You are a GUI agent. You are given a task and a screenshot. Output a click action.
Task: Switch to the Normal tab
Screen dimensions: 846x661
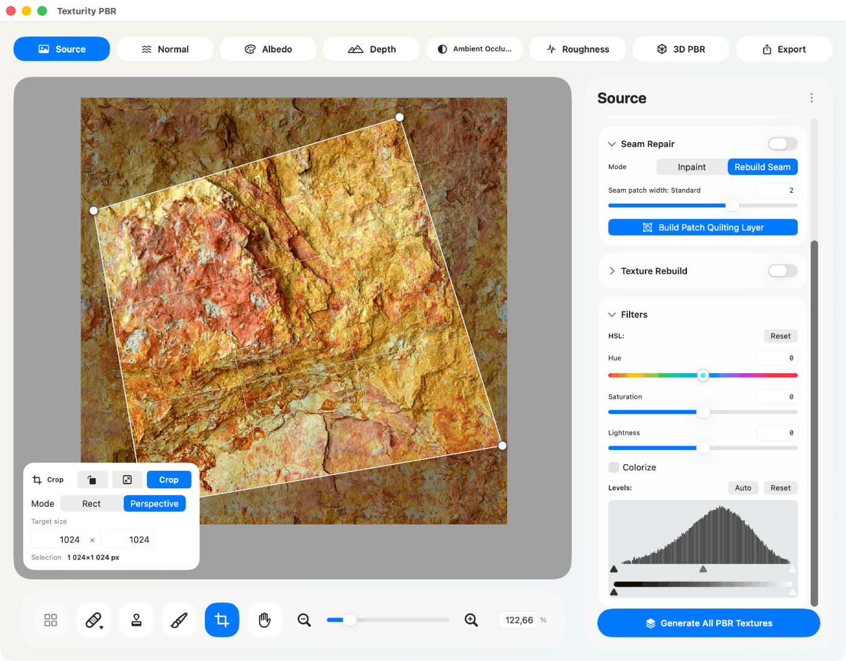(165, 49)
